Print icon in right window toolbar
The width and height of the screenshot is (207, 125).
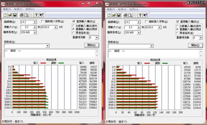125,15
